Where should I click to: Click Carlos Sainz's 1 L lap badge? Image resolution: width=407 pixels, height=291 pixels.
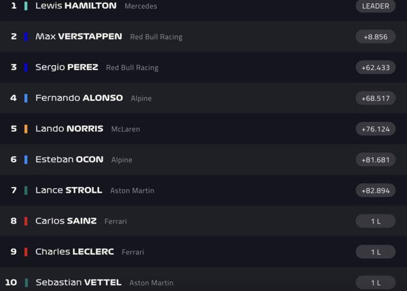(x=376, y=221)
